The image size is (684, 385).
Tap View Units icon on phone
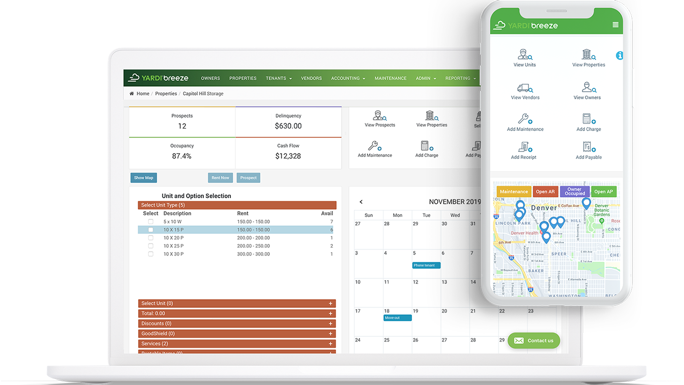(524, 55)
